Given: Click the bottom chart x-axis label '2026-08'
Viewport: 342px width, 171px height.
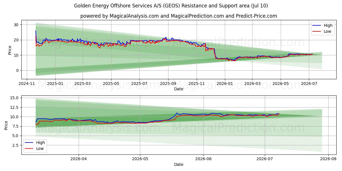Looking at the screenshot, I should [x=328, y=159].
